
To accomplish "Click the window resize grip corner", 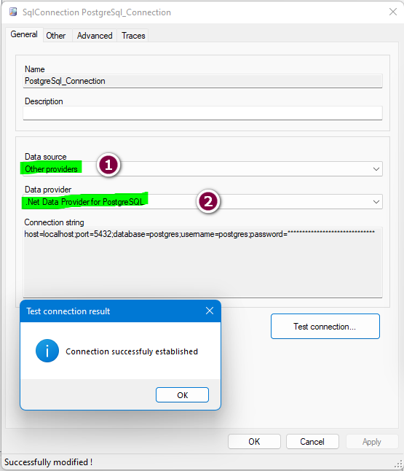I will pos(399,464).
